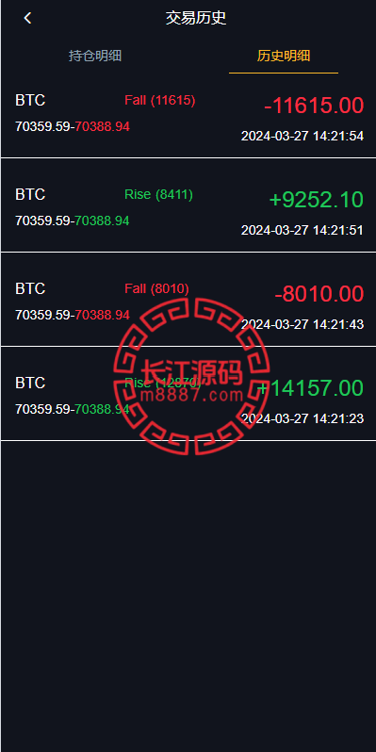This screenshot has height=752, width=376.
Task: Switch to 持仓明细 tab
Action: 95,56
